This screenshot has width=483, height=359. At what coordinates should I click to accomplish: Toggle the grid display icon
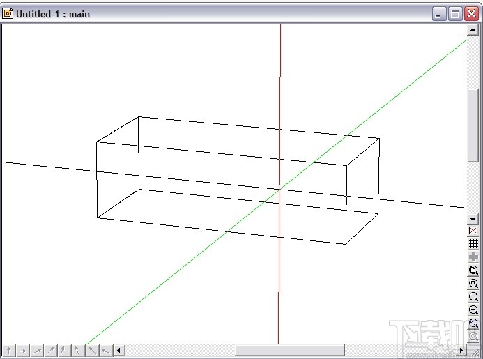coord(473,244)
